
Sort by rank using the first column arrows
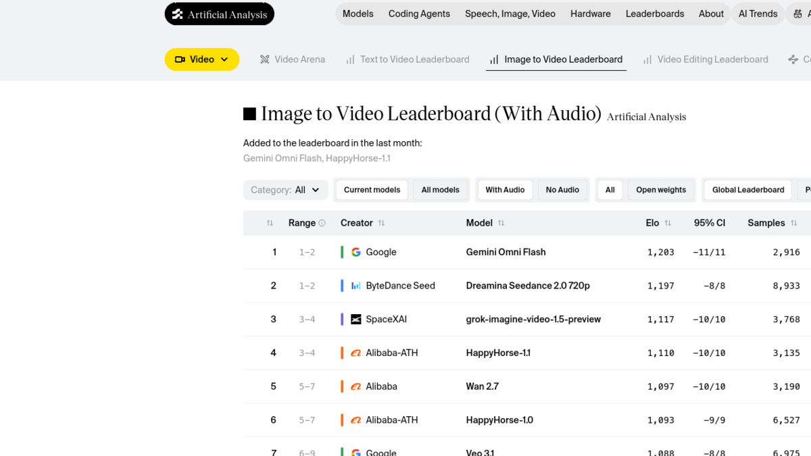270,223
